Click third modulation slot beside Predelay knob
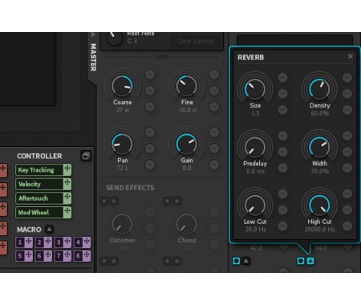This screenshot has width=361, height=305. coord(282,168)
